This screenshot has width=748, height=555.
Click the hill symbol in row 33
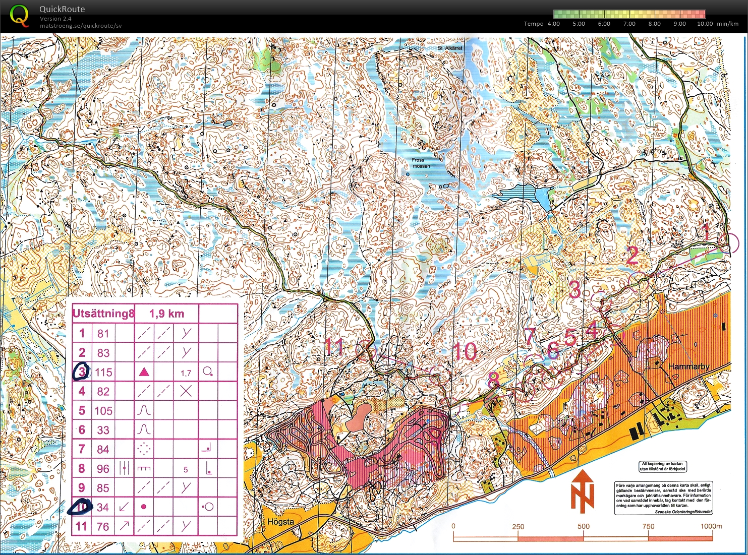point(144,429)
